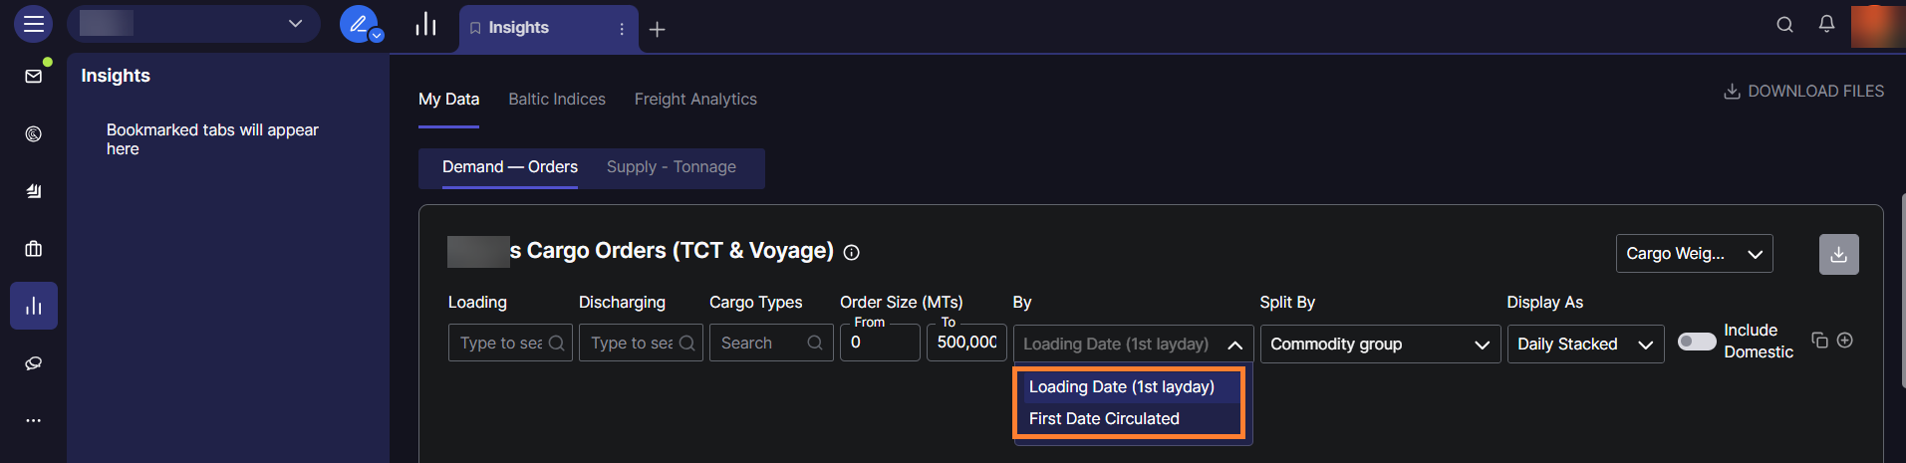1906x463 pixels.
Task: Click the download chart button
Action: (1838, 254)
